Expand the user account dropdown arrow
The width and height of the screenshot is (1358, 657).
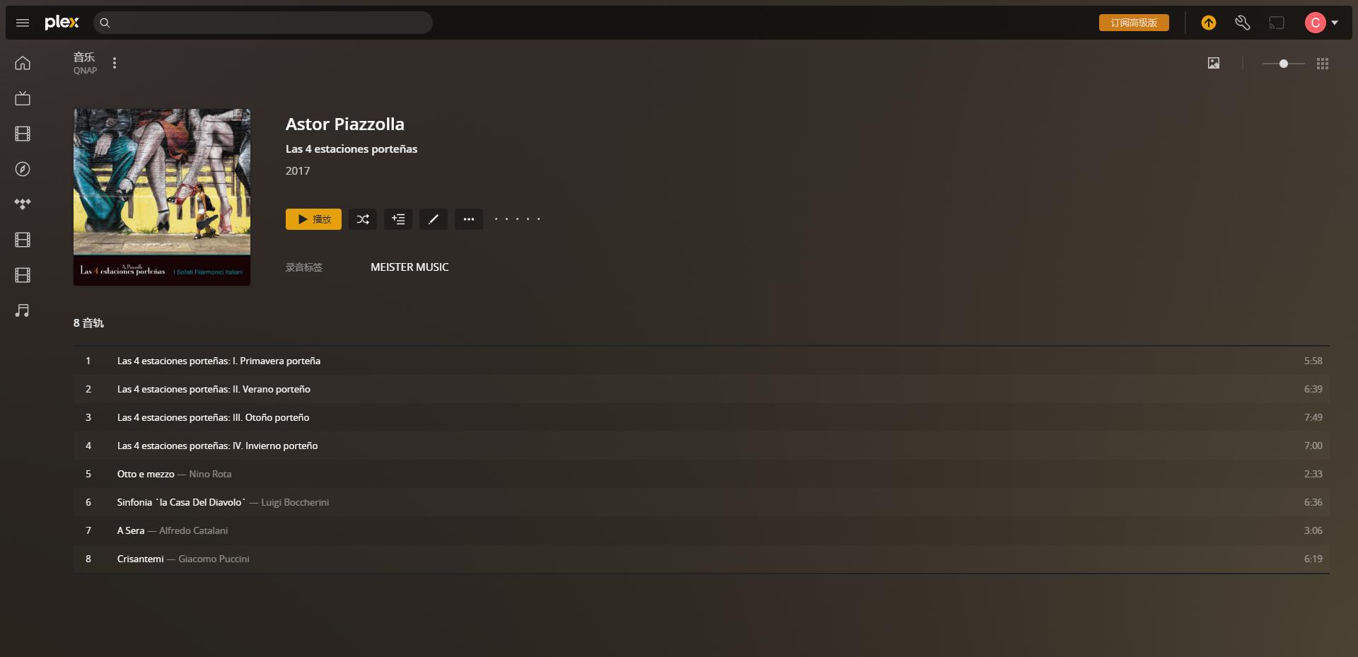tap(1335, 23)
